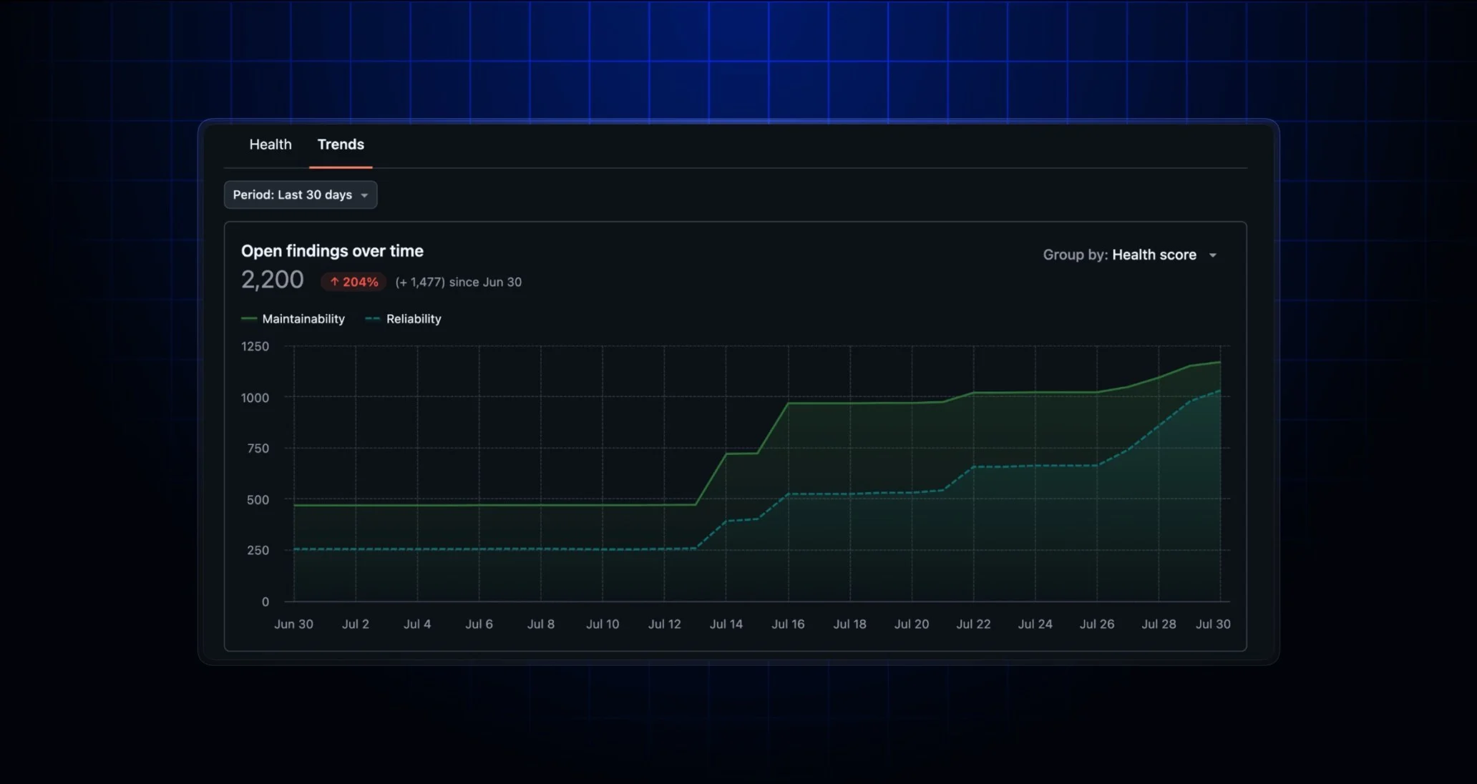The width and height of the screenshot is (1477, 784).
Task: Click the 1000 y-axis label
Action: pyautogui.click(x=255, y=398)
